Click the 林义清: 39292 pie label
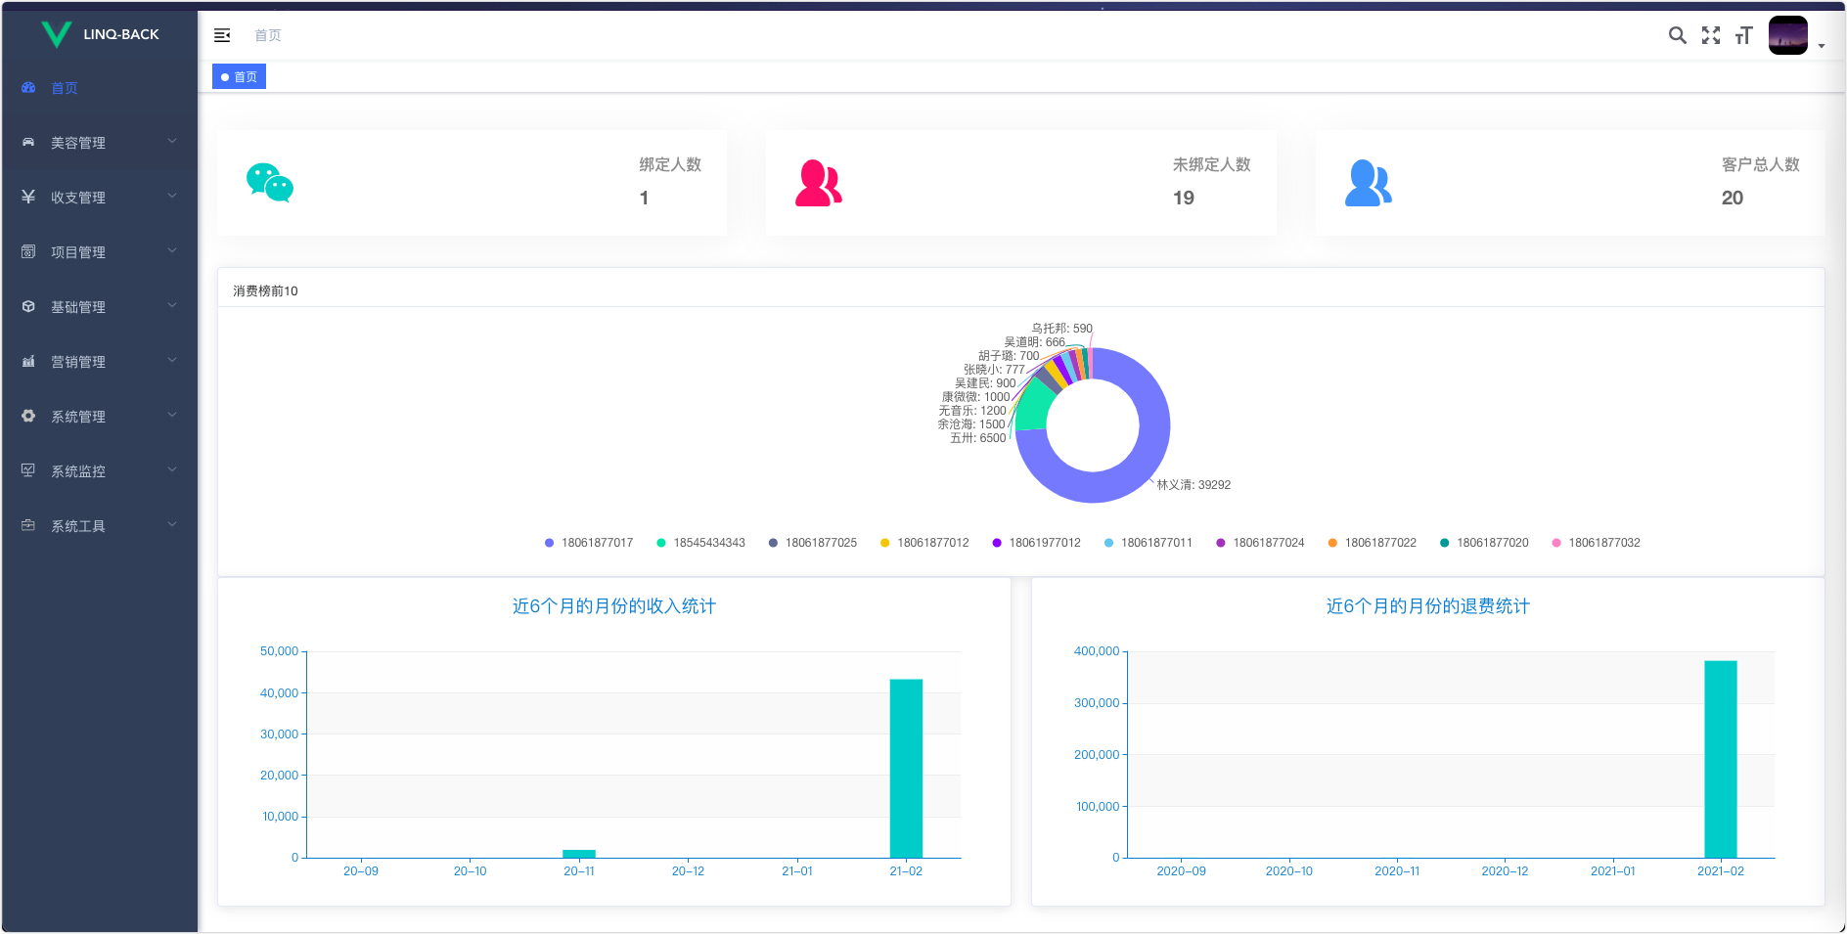The image size is (1847, 934). pos(1194,485)
